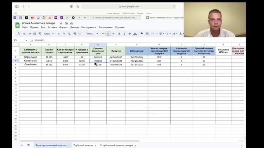Open the search the menus tool

(x=19, y=34)
